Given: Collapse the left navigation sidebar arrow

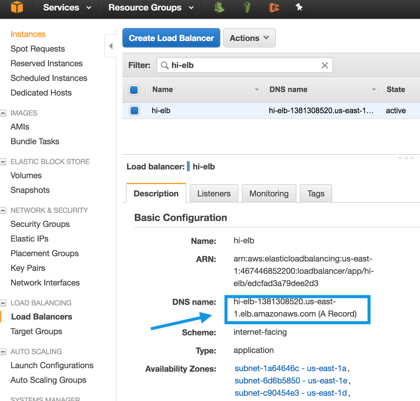Looking at the screenshot, I should 111,46.
